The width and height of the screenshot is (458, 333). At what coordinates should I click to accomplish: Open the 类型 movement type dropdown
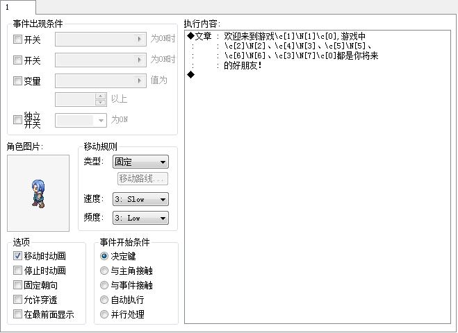(x=140, y=162)
